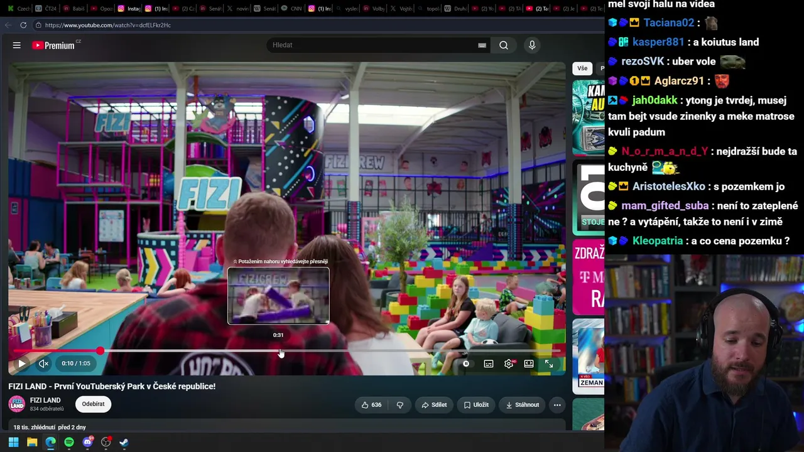The height and width of the screenshot is (452, 804).
Task: Open the OBS Studio taskbar icon
Action: [x=106, y=442]
